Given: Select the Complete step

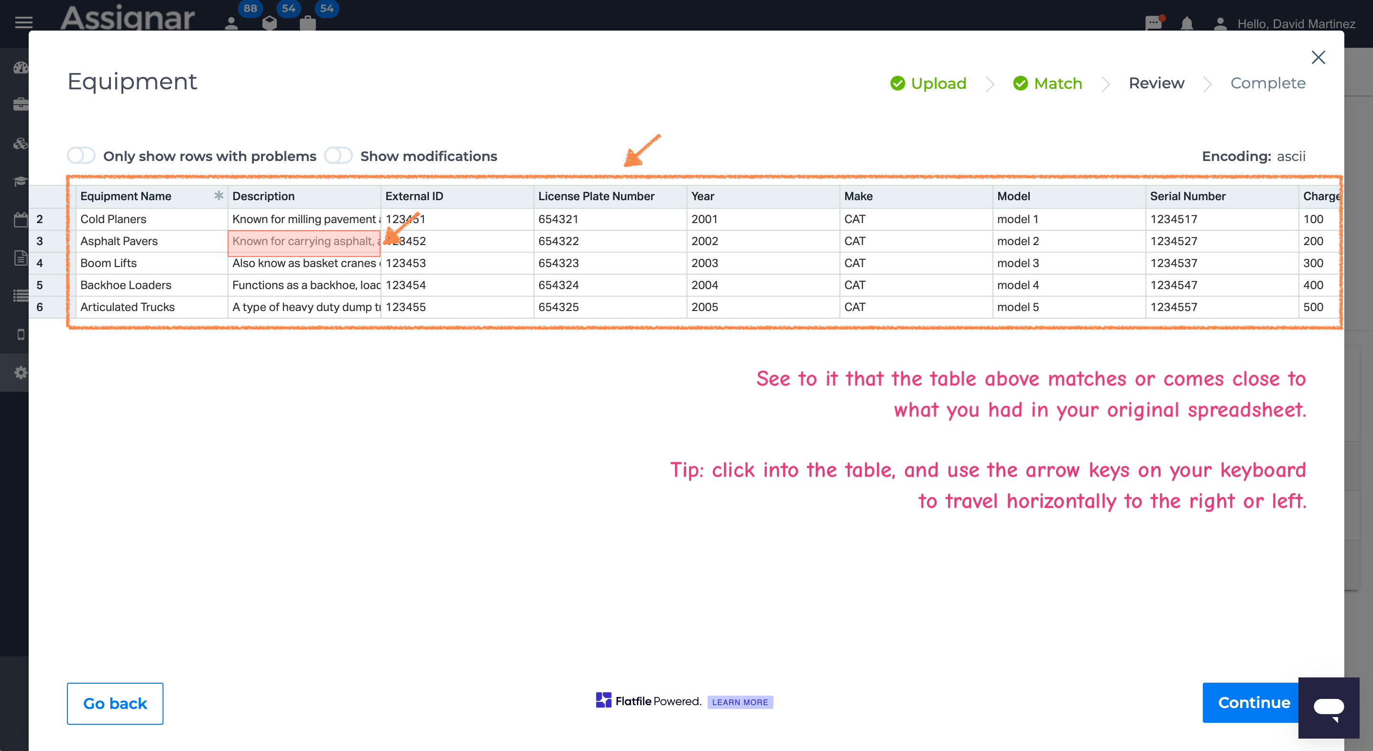Looking at the screenshot, I should [x=1267, y=83].
